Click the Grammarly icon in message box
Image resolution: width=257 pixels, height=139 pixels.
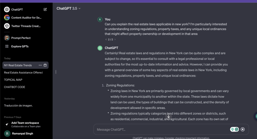coord(237,129)
